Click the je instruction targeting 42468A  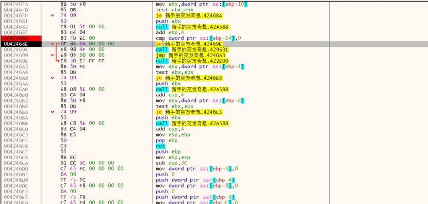[x=189, y=15]
